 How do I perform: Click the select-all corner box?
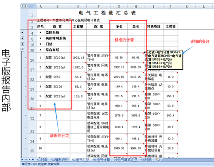point(32,6)
